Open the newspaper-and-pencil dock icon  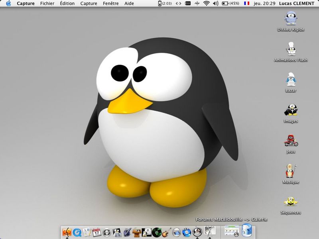[87, 232]
